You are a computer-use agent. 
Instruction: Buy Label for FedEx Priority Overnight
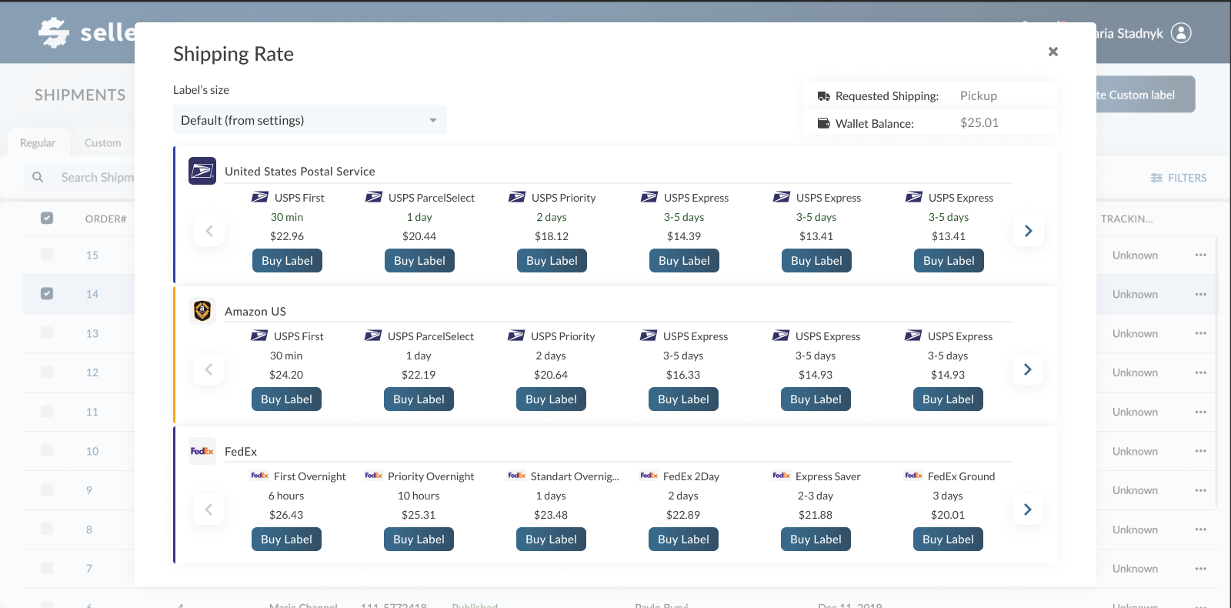[x=419, y=540]
